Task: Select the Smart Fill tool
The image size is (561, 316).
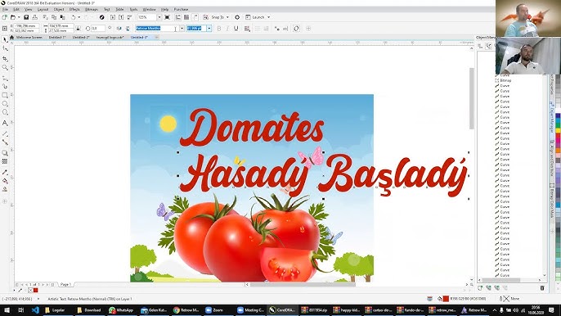Action: pos(5,190)
